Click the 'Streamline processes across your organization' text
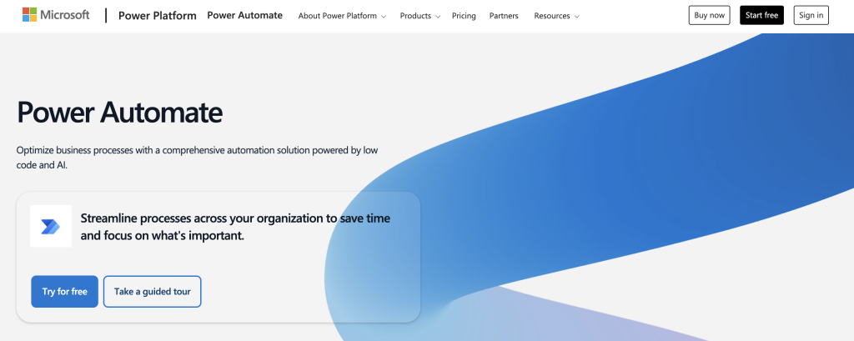This screenshot has width=854, height=341. (x=235, y=227)
